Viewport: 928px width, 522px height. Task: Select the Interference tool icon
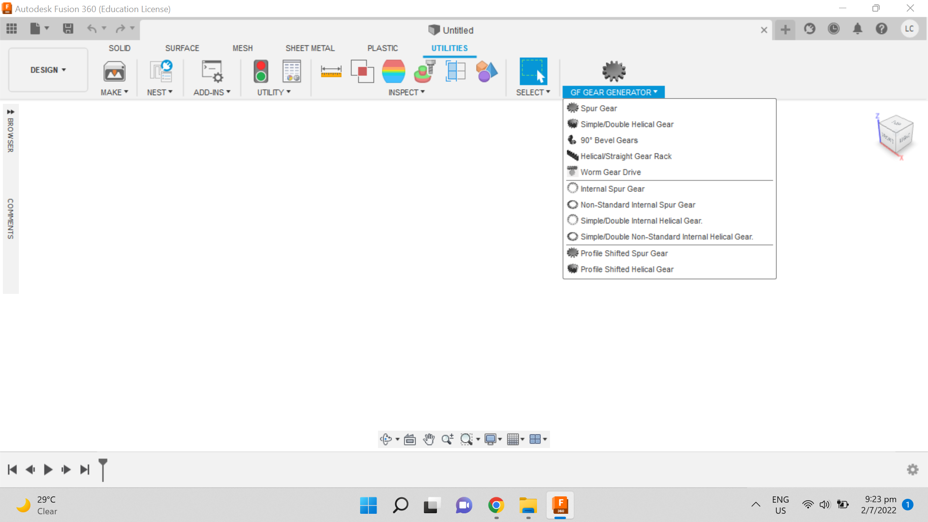pos(362,72)
